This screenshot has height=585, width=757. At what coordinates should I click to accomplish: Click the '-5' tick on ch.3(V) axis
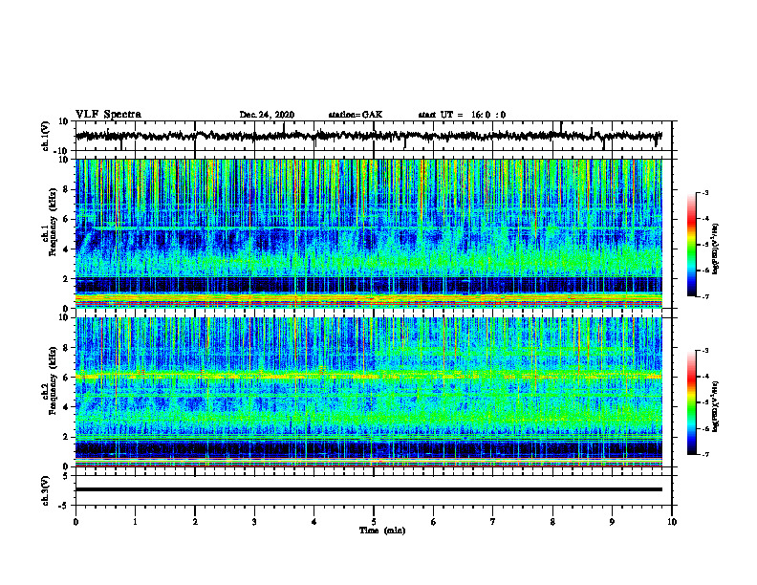click(64, 506)
